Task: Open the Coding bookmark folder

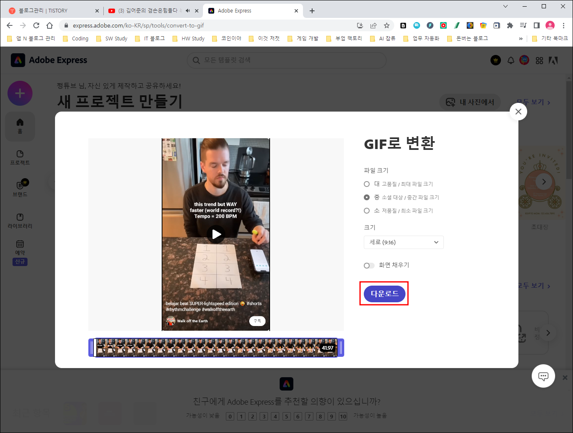Action: (x=75, y=38)
